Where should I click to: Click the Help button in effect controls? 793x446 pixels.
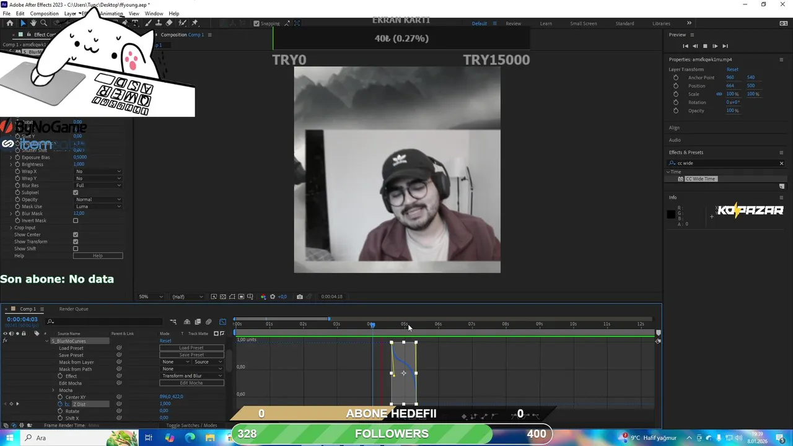[x=98, y=256]
